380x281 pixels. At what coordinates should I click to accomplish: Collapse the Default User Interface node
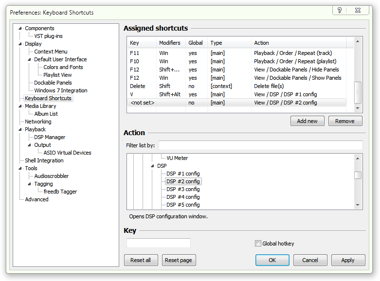30,59
